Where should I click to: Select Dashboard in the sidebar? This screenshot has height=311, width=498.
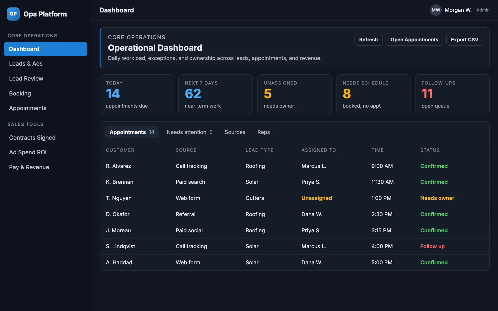point(45,49)
